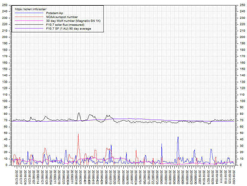Viewport: 247px width, 186px height.
Task: Click the highest black solar flux peak above 80
Action: (79, 113)
